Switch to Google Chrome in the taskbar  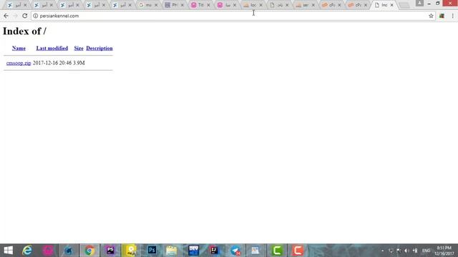(89, 251)
